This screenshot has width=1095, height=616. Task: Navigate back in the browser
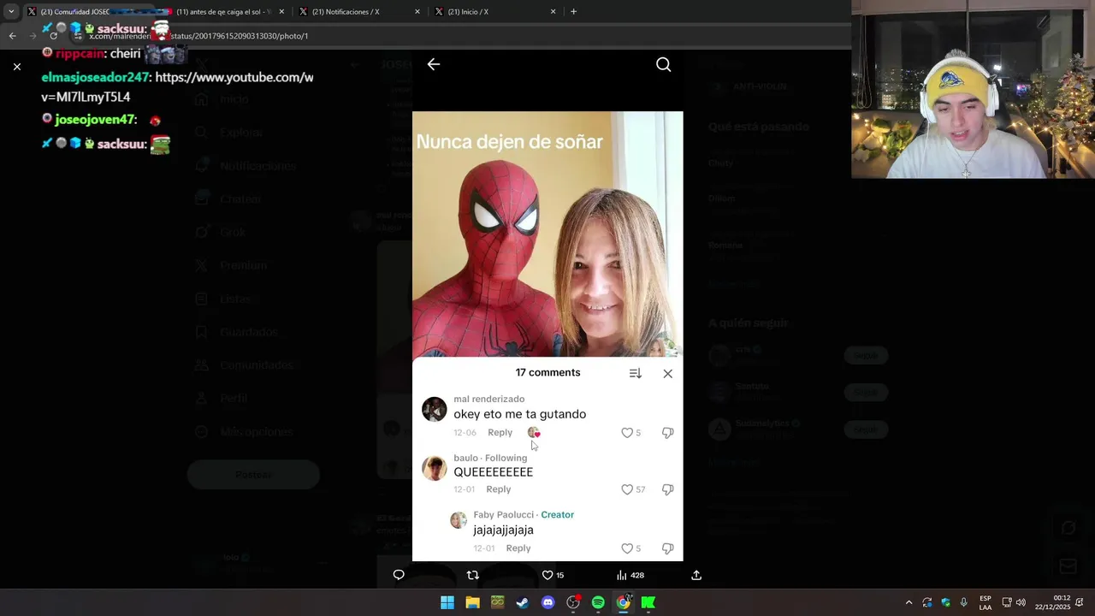click(12, 36)
